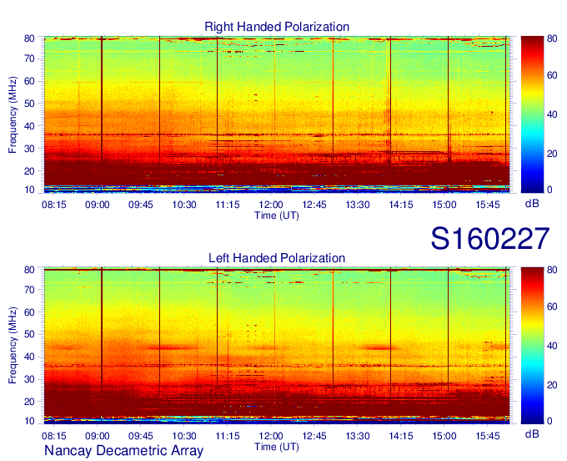Click the bottom plot's 'Frequency (MHz)' axis label
The width and height of the screenshot is (567, 461).
(13, 346)
